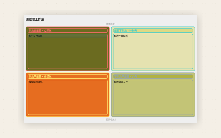Viewport: 221px width, 138px height.
Task: Click empty orange area below 回复临时消息
Action: coord(68,99)
